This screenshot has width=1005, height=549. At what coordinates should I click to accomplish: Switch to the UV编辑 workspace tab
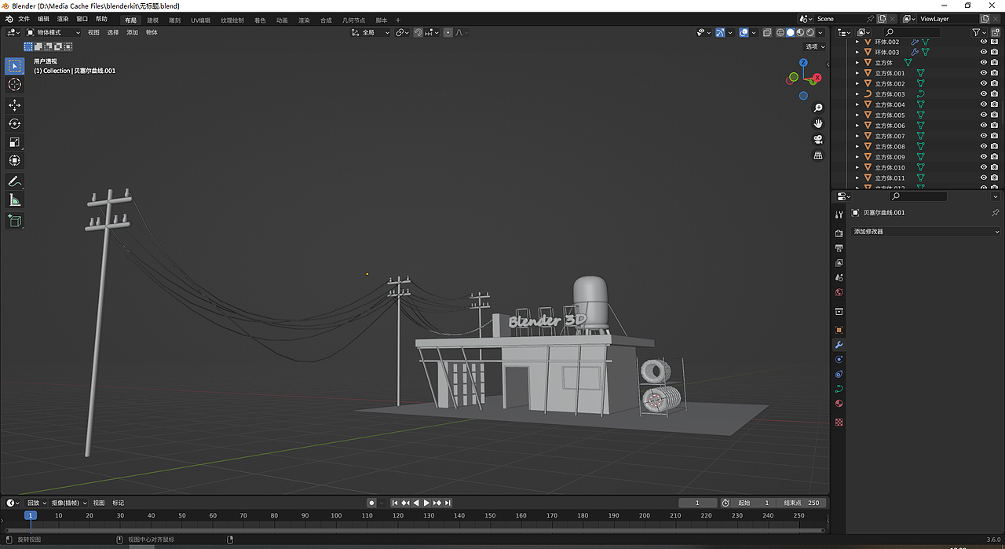(200, 20)
